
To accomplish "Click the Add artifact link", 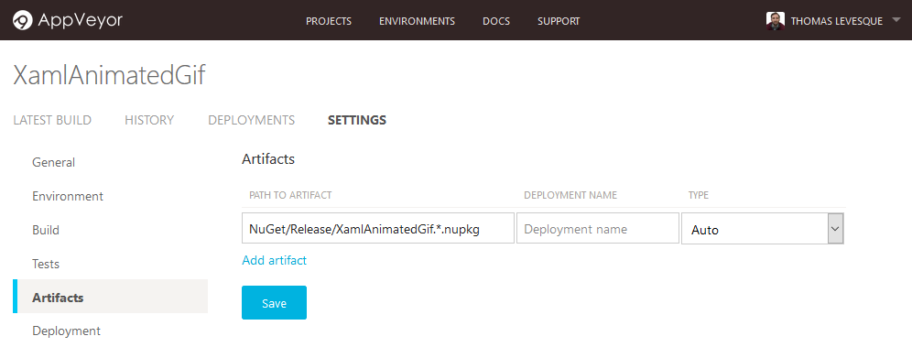I will 274,260.
